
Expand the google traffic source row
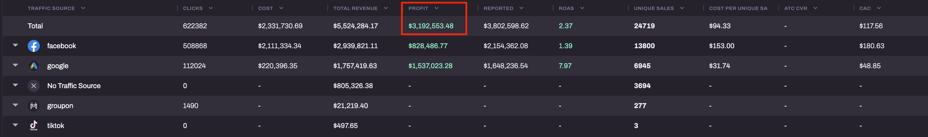(15, 65)
